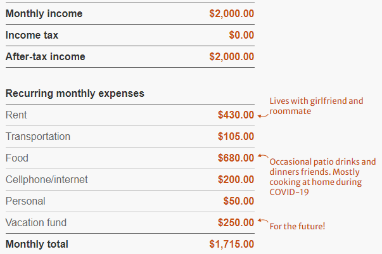Viewport: 382px width, 254px height.
Task: Click the Income tax value $0.00
Action: click(x=241, y=35)
